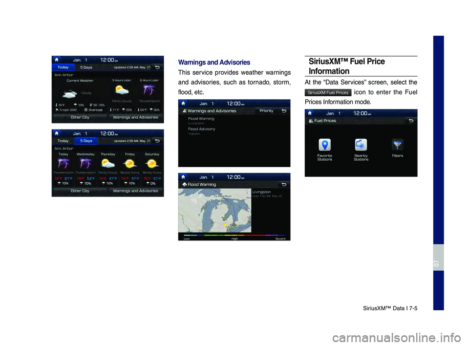
Task: Tap Warnings and Advisories on Today weather screen
Action: point(135,117)
